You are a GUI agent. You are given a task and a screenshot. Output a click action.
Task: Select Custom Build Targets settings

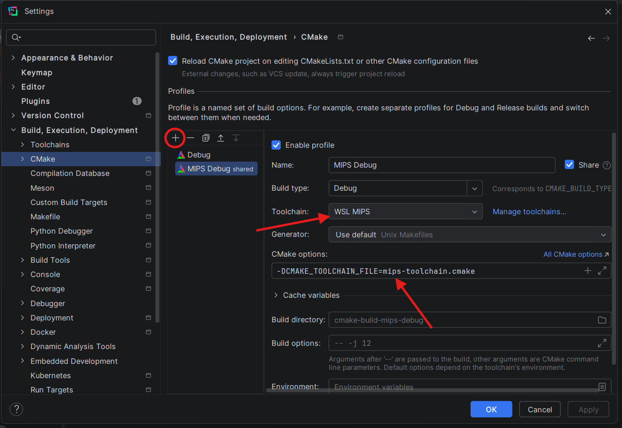coord(69,202)
